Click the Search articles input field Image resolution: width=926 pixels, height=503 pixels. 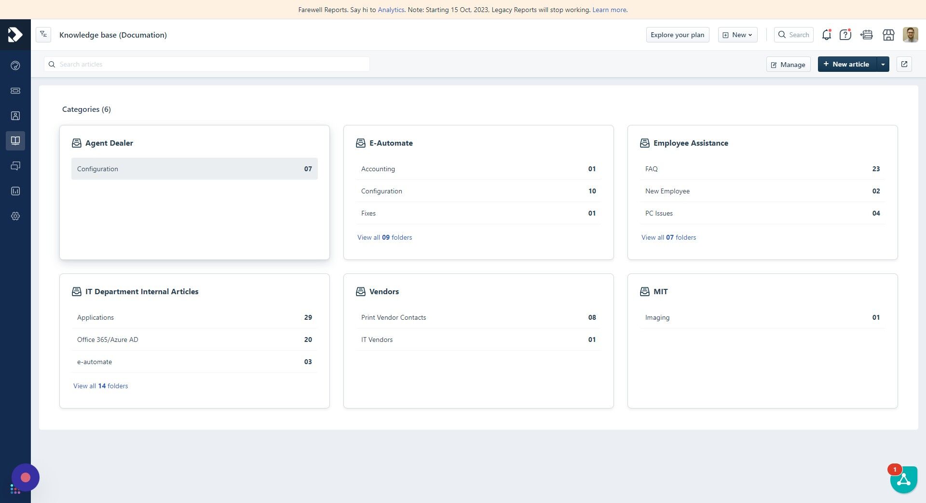[x=206, y=64]
